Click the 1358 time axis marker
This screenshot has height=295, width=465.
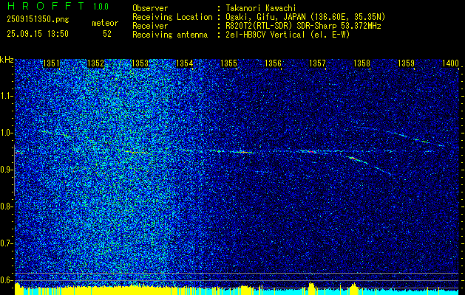pos(362,63)
